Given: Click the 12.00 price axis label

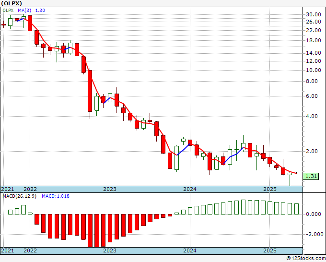Looking at the screenshot, I should pyautogui.click(x=314, y=61).
